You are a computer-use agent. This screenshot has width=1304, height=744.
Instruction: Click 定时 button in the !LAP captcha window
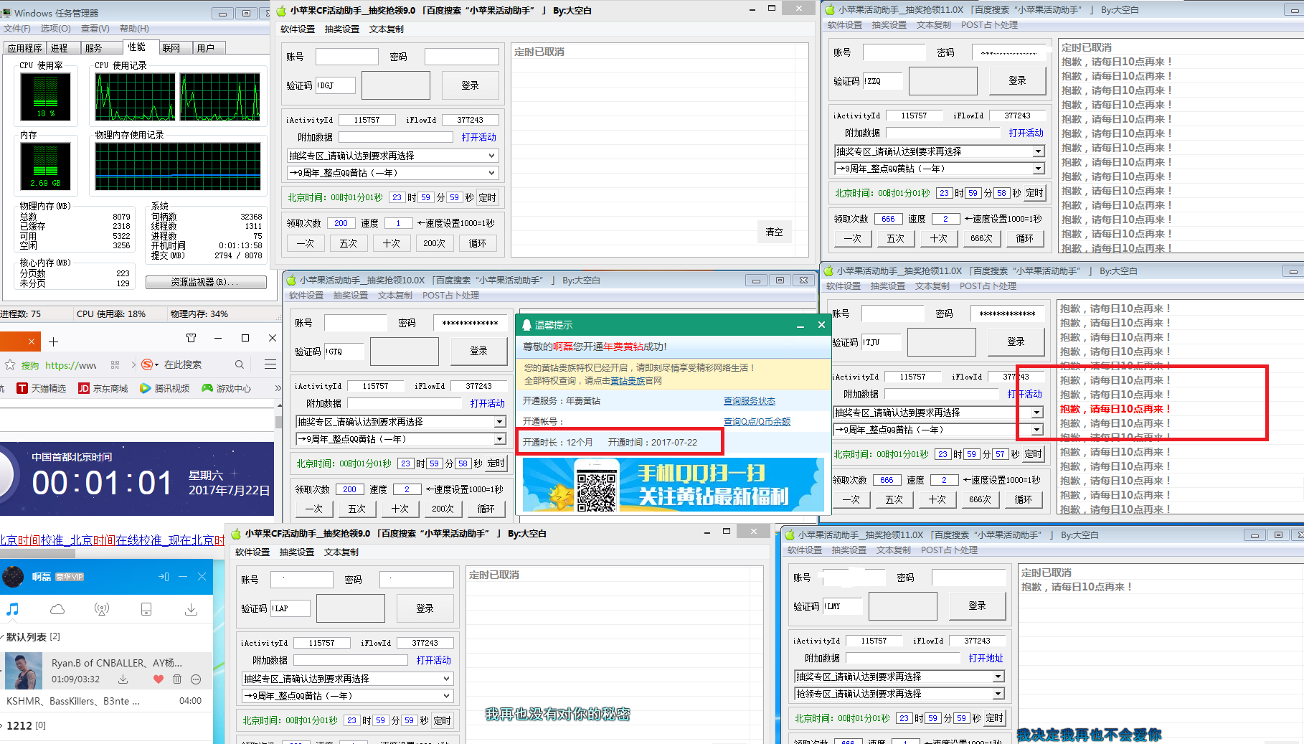443,720
